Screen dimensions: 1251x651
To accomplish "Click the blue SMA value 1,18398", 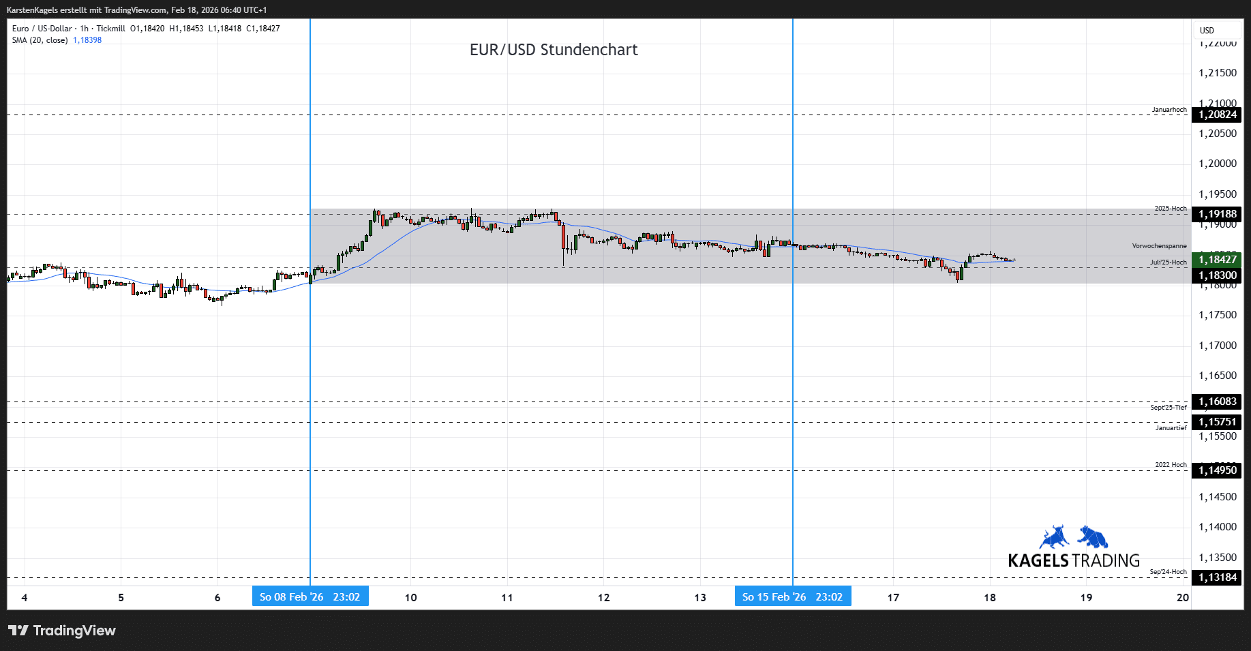I will click(x=87, y=40).
